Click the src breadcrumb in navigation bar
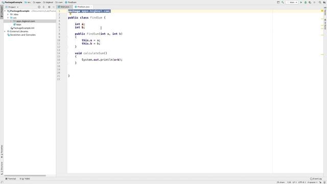 click(x=28, y=2)
